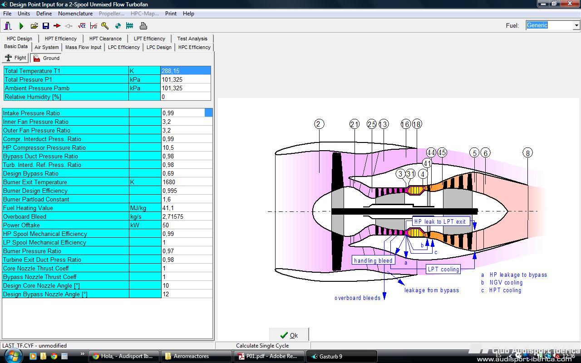This screenshot has height=363, width=581.
Task: Click the greyed-out left-arrow toolbar icon
Action: coord(69,26)
